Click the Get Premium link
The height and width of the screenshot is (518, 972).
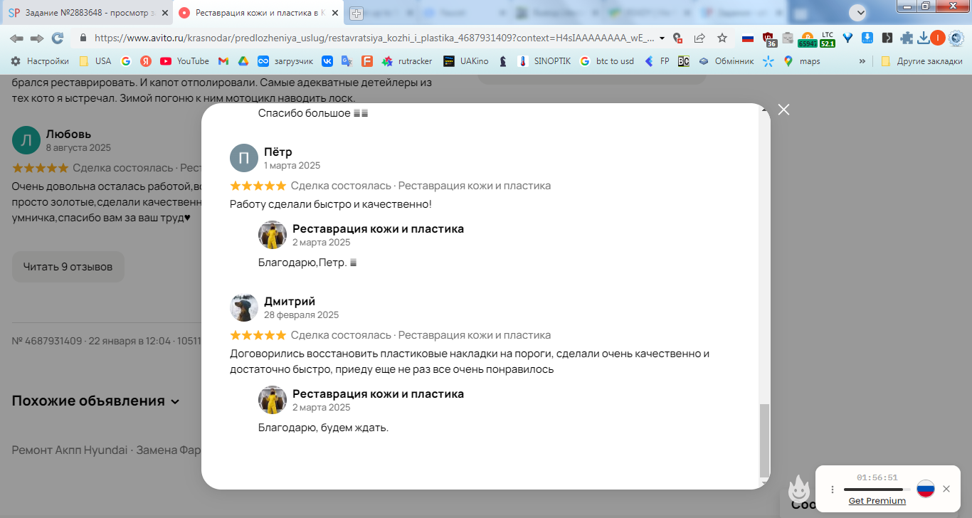tap(877, 501)
